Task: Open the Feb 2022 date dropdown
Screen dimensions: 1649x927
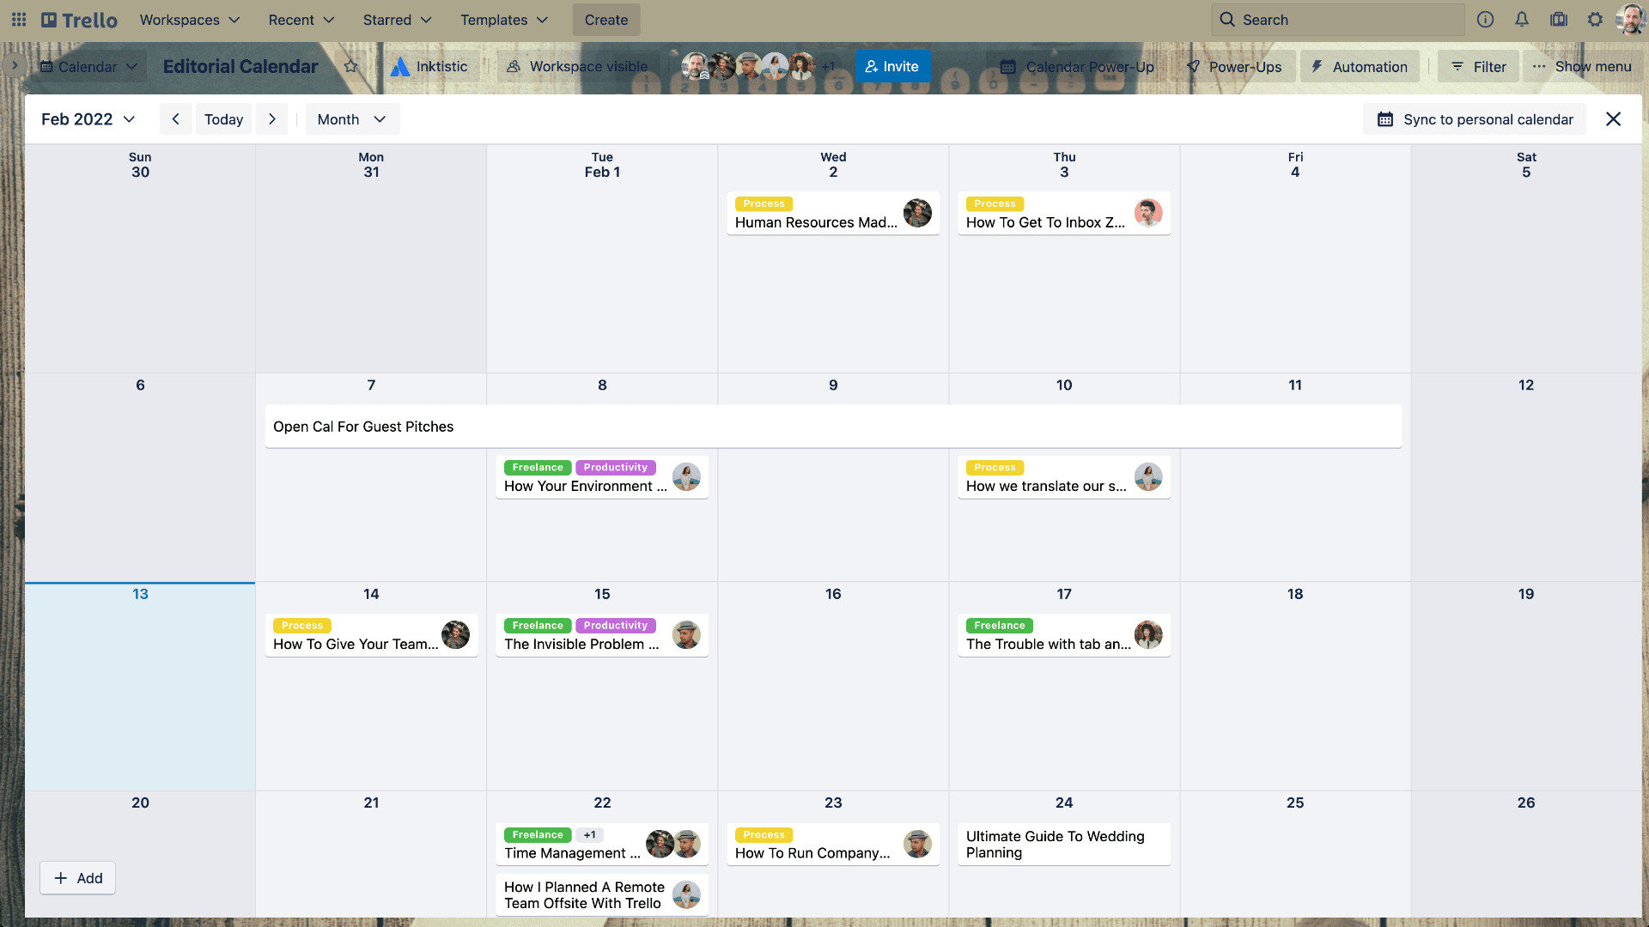Action: [x=88, y=118]
